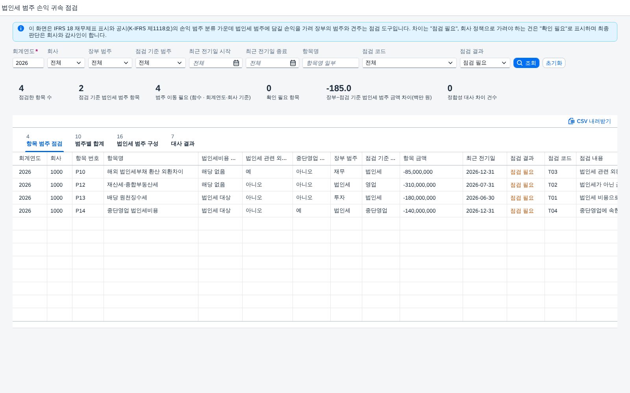This screenshot has width=630, height=393.
Task: Click check code T04 cell
Action: pos(560,211)
